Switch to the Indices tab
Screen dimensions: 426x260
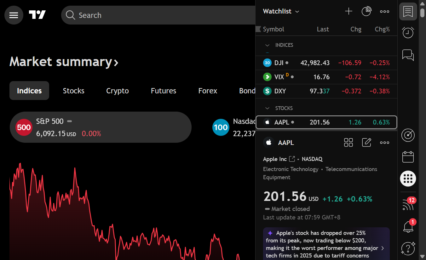pos(29,91)
